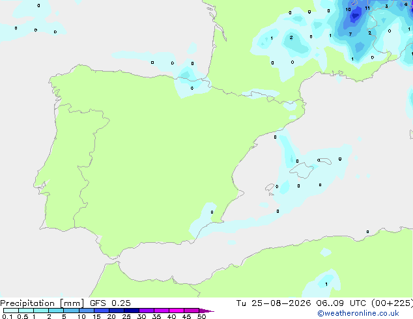Click the 0.1–0.5 mm palest legend swatch
413x319 pixels.
tap(11, 311)
